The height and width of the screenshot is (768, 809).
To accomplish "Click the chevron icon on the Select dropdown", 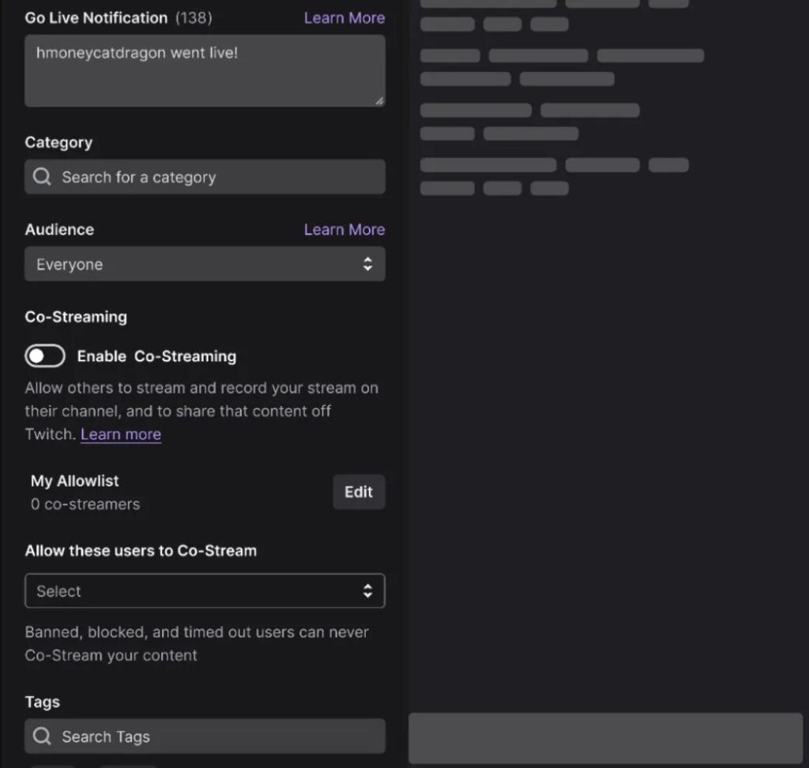I will pyautogui.click(x=368, y=590).
